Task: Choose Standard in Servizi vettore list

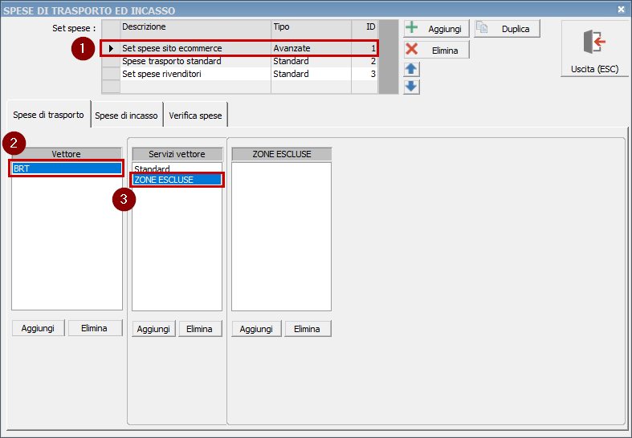Action: (153, 169)
